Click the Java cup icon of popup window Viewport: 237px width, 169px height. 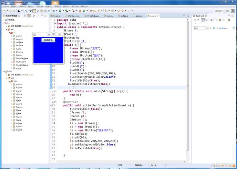(35, 35)
